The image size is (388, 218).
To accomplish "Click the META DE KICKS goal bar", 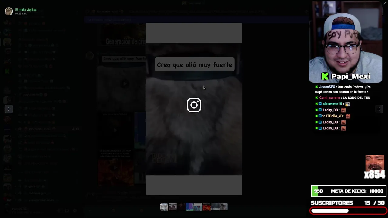I will pyautogui.click(x=349, y=191).
